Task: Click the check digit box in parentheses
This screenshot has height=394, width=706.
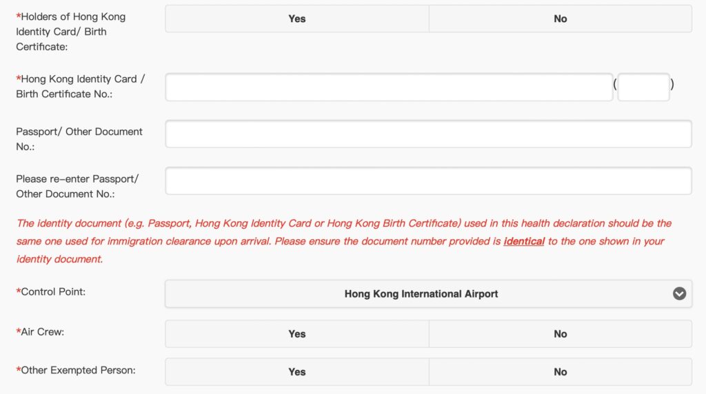Action: point(643,87)
